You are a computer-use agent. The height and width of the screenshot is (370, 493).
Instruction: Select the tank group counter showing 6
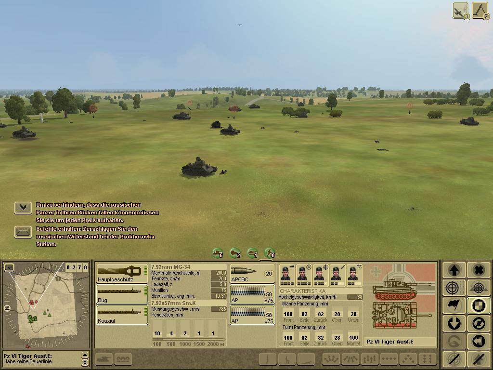(x=218, y=253)
